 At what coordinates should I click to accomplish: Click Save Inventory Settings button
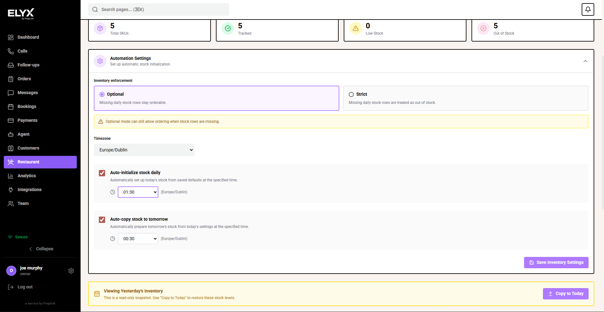pos(556,263)
